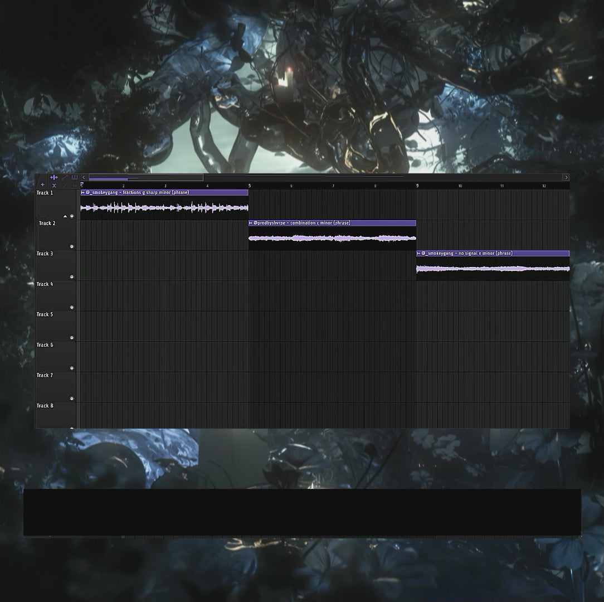Jump to bar 8 on the timeline ruler
Image resolution: width=604 pixels, height=602 pixels.
click(375, 186)
